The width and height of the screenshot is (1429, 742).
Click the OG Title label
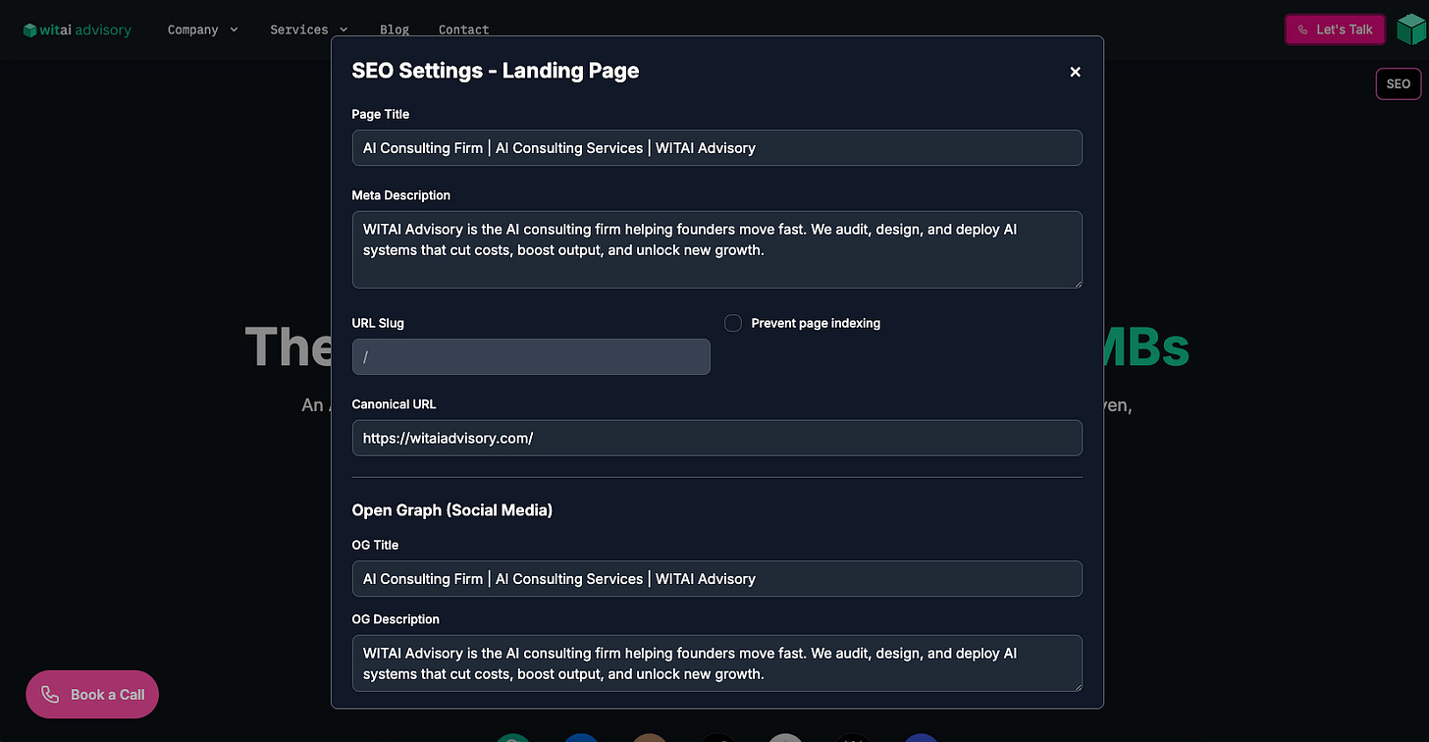[x=375, y=545]
